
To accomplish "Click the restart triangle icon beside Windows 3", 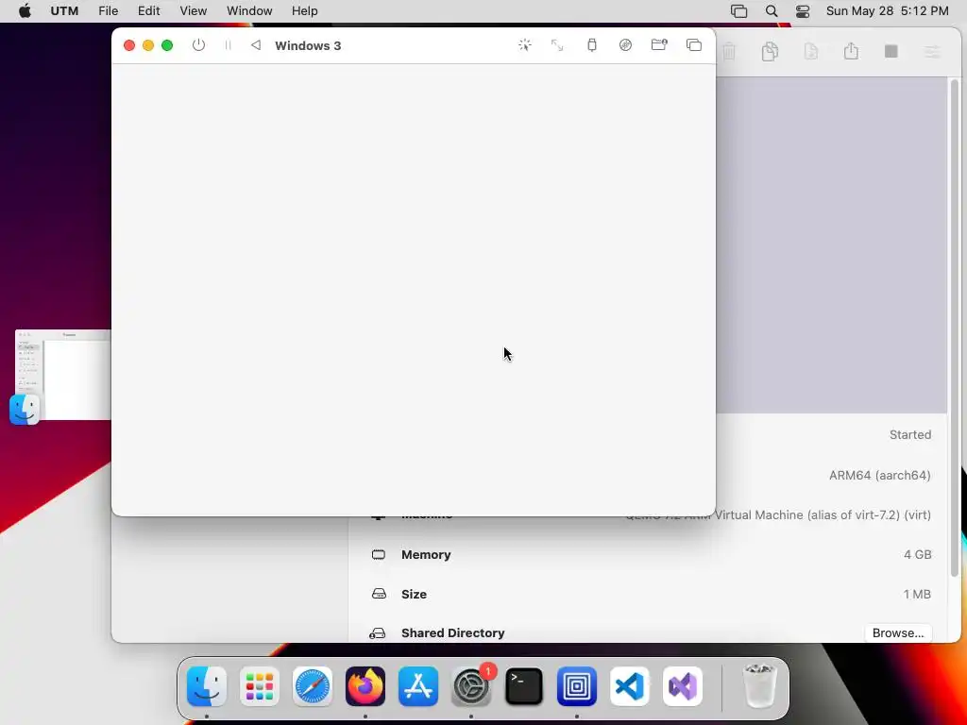I will click(256, 45).
